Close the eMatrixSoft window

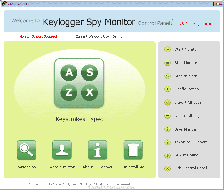pos(218,4)
